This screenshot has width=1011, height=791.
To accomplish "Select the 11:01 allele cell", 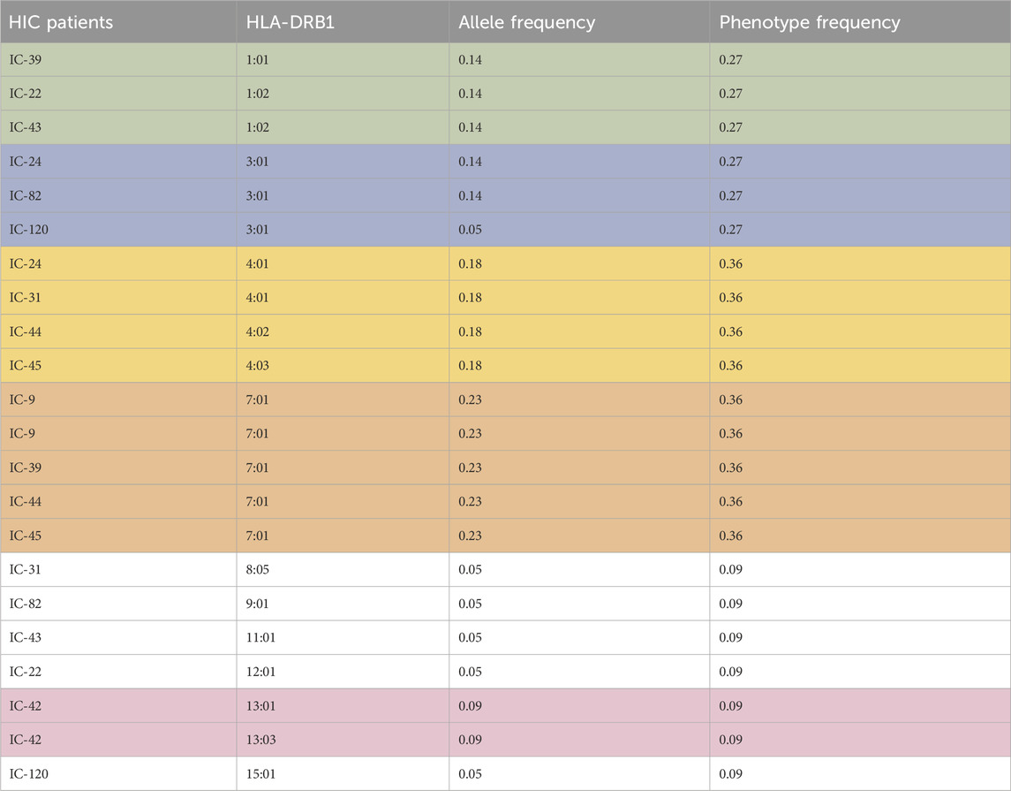I will [263, 638].
